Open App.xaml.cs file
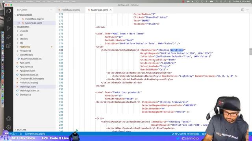This screenshot has width=252, height=141. pyautogui.click(x=26, y=67)
